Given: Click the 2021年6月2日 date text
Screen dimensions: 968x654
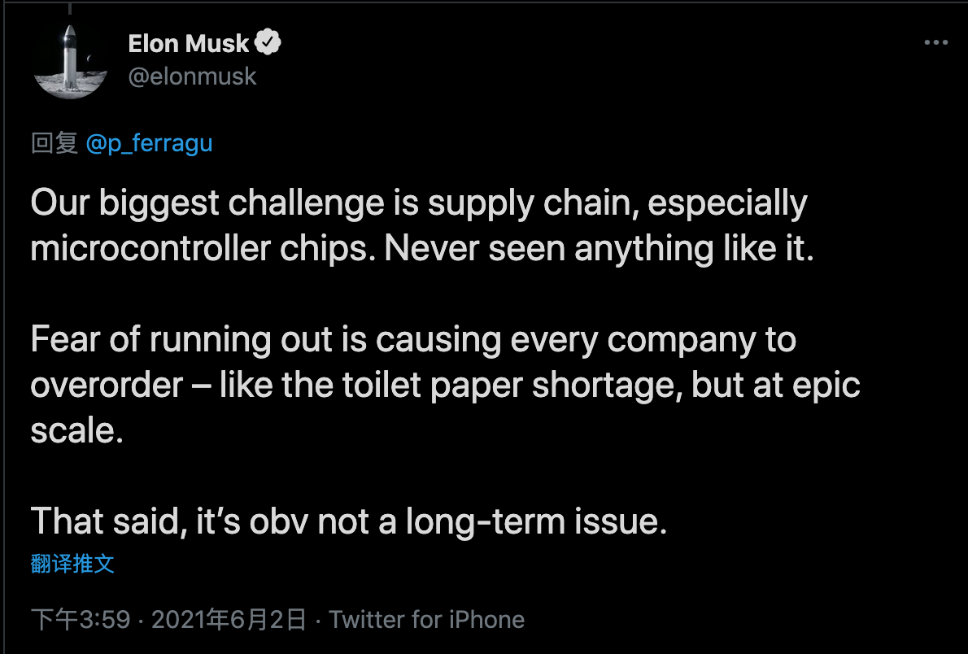Looking at the screenshot, I should click(x=229, y=620).
